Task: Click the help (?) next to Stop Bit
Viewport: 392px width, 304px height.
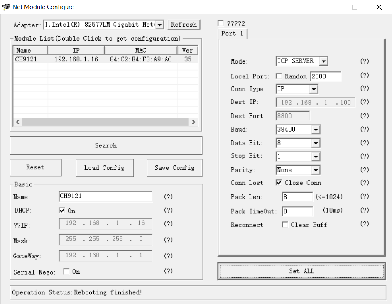Action: 365,156
